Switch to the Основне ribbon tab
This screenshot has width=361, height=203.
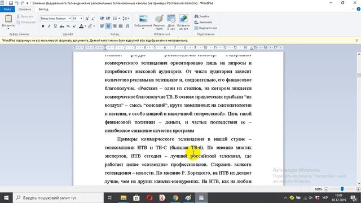point(25,9)
